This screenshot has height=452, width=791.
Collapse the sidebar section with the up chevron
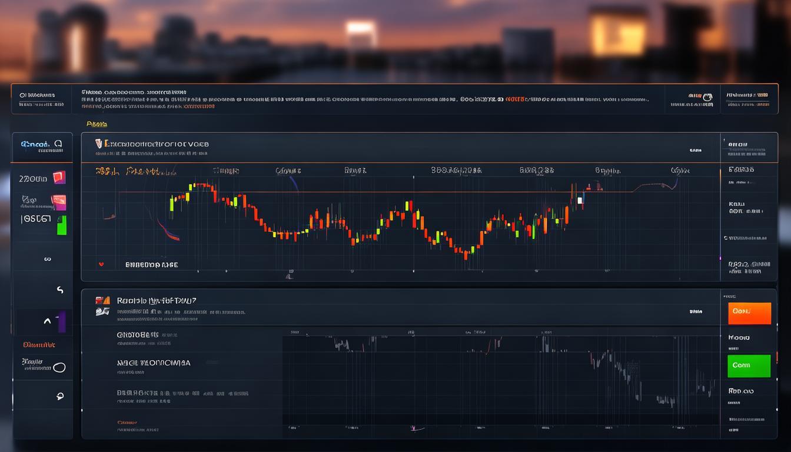[x=47, y=321]
